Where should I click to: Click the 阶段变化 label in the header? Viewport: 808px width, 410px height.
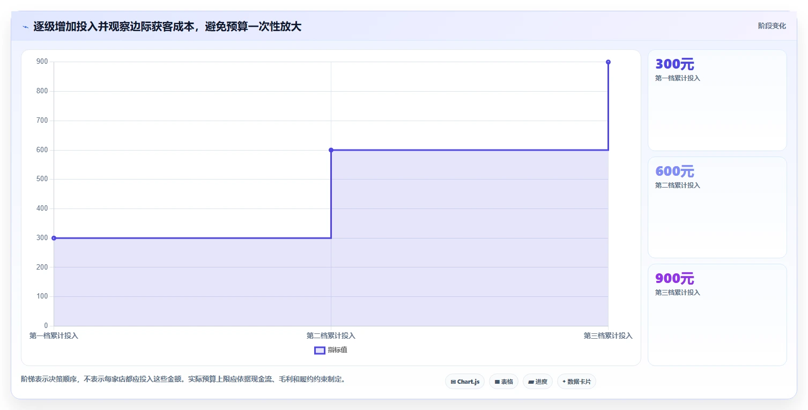pos(772,26)
